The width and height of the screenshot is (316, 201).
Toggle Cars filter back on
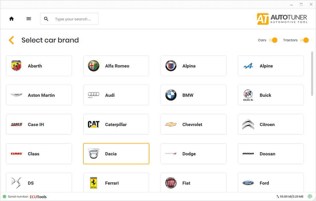pos(273,40)
